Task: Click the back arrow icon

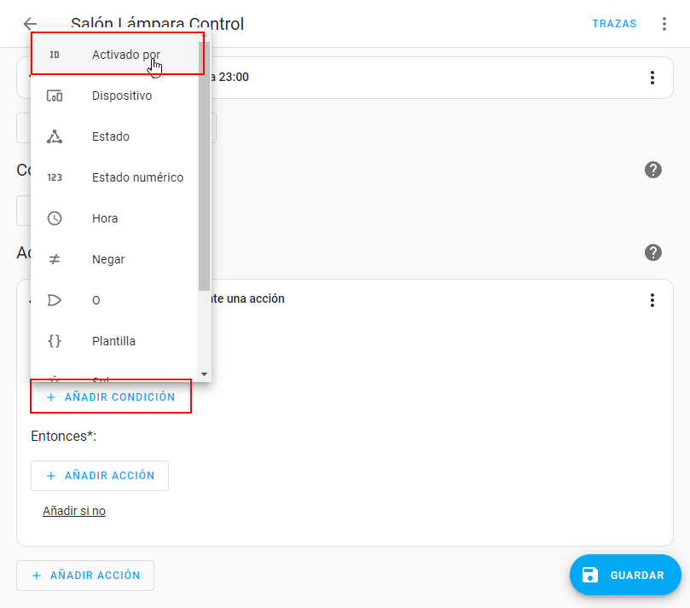Action: pyautogui.click(x=31, y=24)
